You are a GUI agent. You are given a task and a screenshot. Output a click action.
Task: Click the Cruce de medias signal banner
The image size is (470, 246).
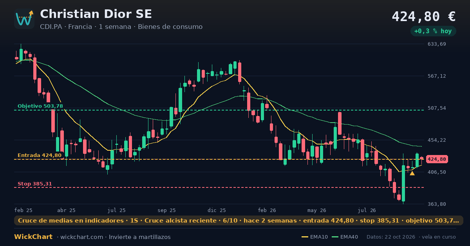pyautogui.click(x=239, y=221)
